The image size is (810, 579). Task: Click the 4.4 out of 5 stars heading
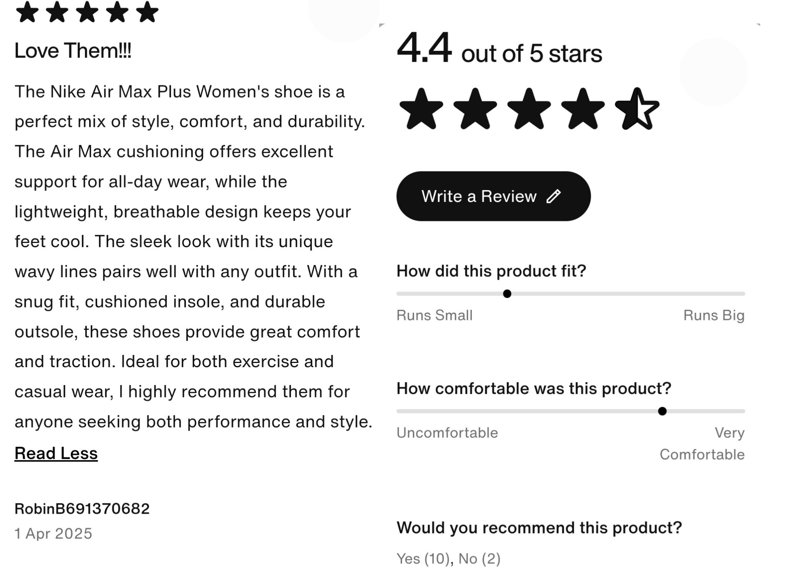[x=499, y=49]
